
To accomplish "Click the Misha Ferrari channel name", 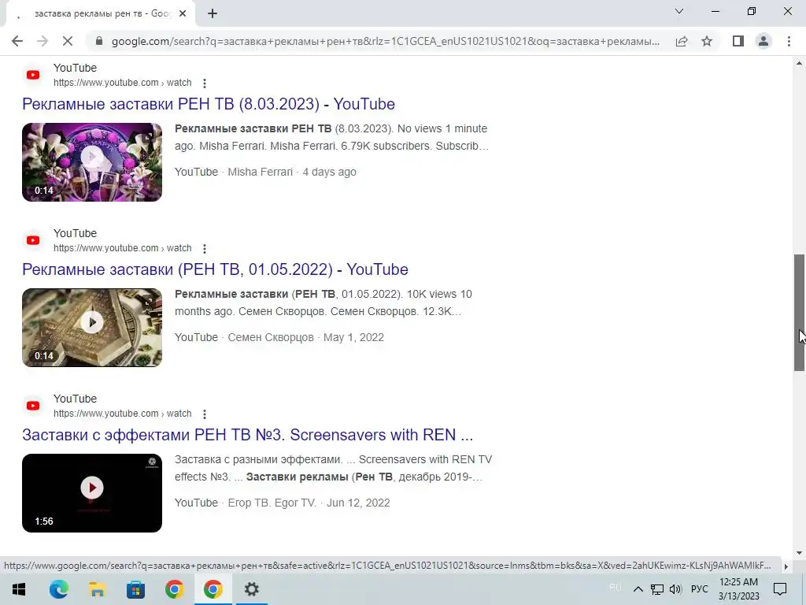I will coord(260,172).
